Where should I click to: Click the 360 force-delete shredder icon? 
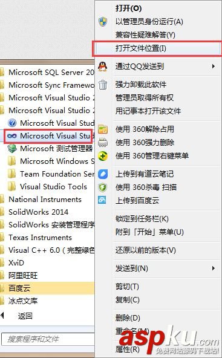click(x=103, y=143)
